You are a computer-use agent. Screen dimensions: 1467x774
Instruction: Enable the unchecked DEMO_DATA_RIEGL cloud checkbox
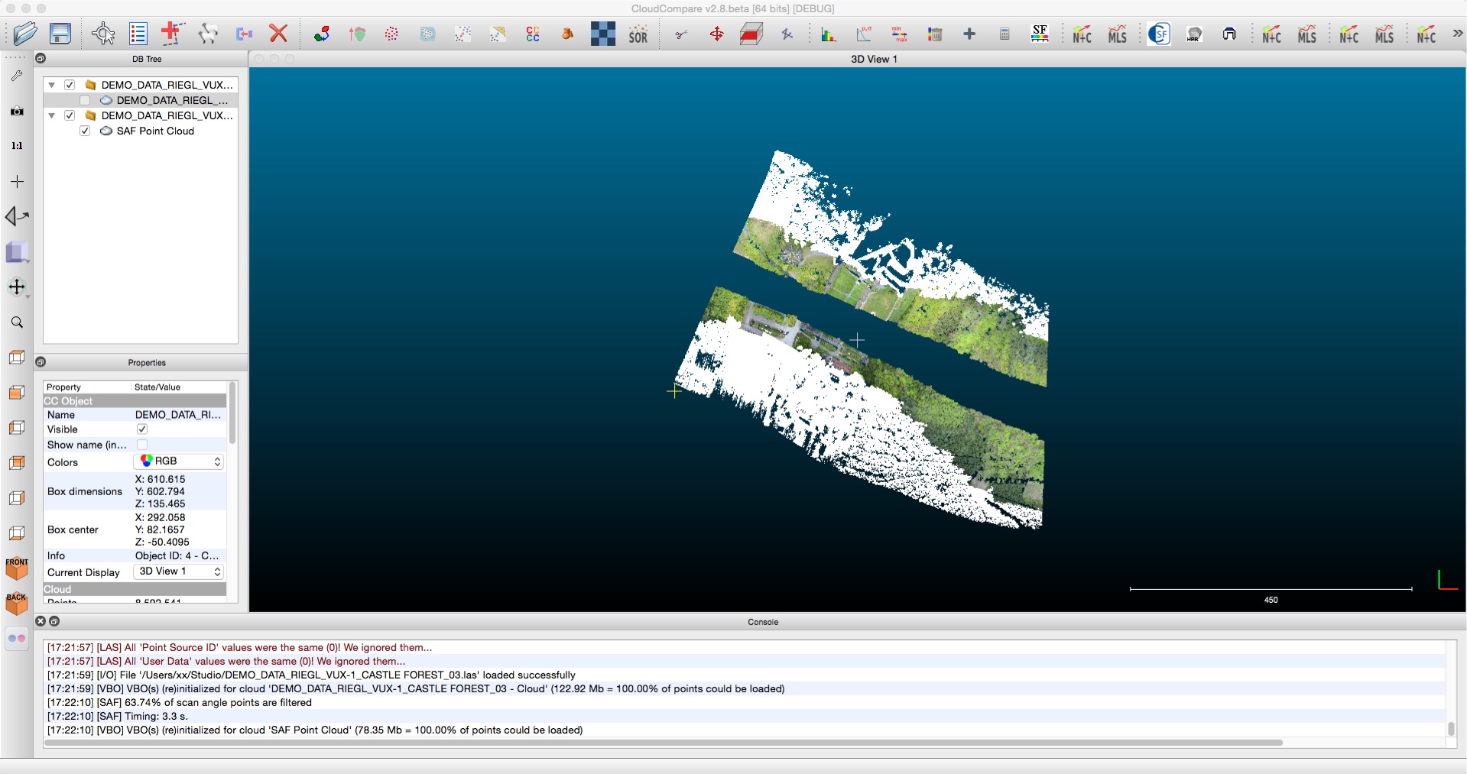85,100
